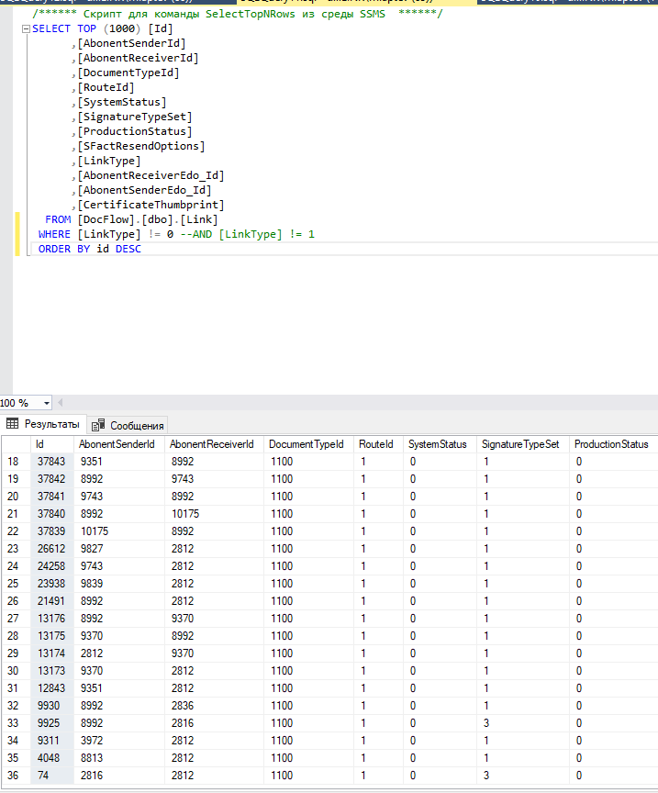Open the Сообщения tab
Screen dimensions: 658x793
tap(128, 425)
